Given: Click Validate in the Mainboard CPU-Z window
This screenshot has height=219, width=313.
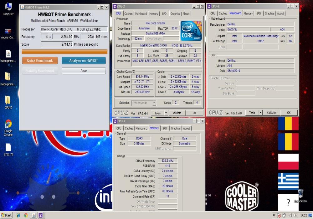Looking at the screenshot, I should coord(271,113).
